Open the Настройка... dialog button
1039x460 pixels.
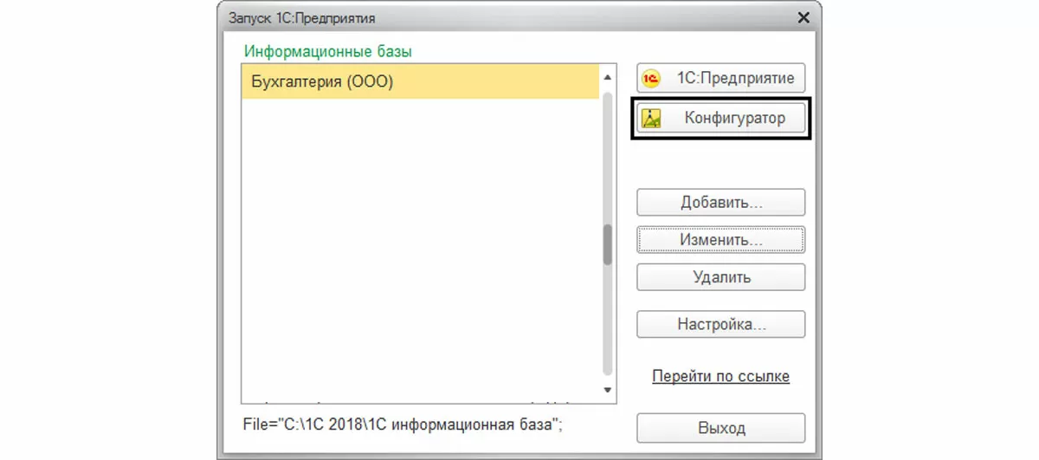(721, 325)
